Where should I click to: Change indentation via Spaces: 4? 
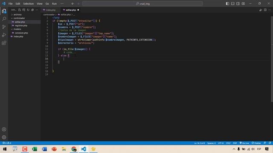(x=212, y=143)
